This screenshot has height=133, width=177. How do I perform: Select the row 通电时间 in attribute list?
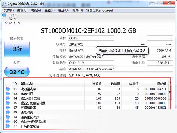tap(86, 112)
